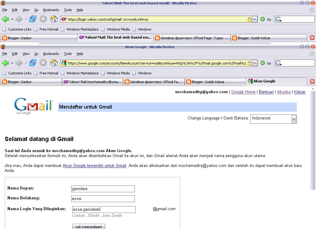
Task: Open Edit menu in Yahoo Mail window
Action: pos(15,10)
